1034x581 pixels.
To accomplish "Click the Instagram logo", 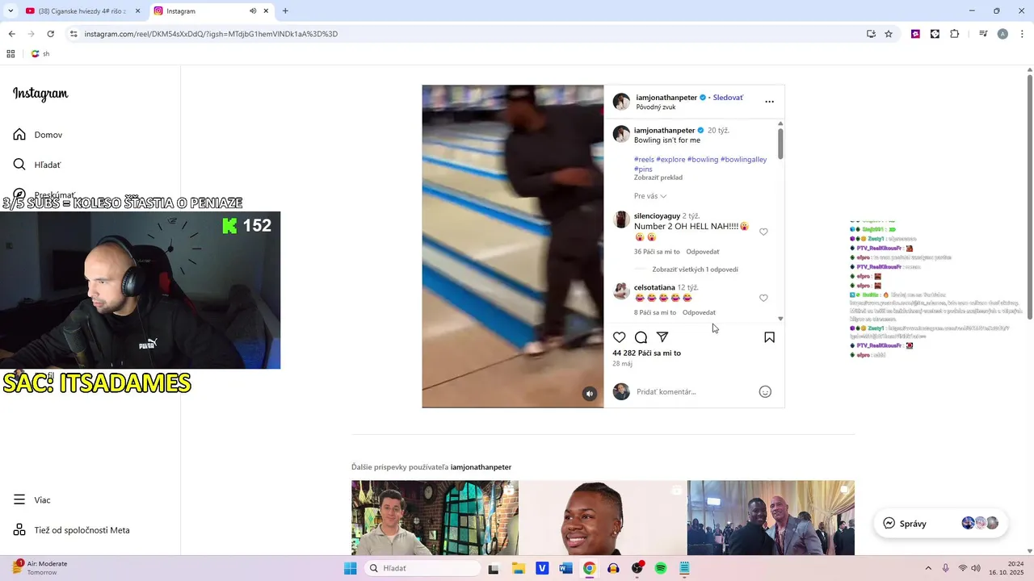I will (x=40, y=94).
